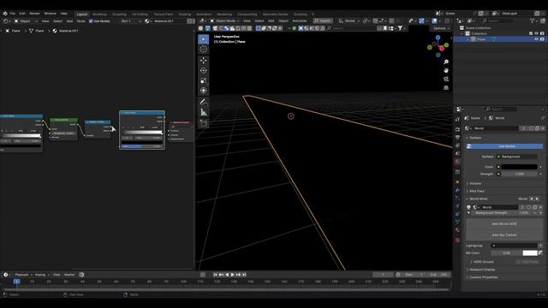Toggle Use Nodes checkbox in node editor
This screenshot has width=548, height=308.
pyautogui.click(x=91, y=21)
